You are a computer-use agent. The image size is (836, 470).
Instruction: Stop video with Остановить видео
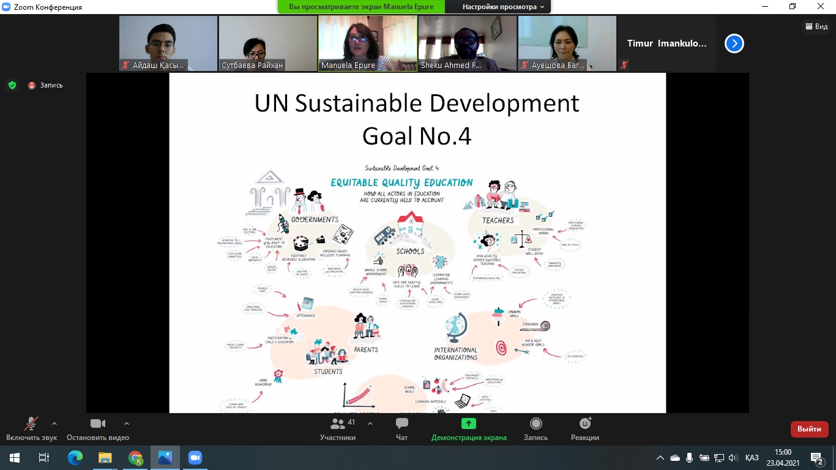coord(98,424)
